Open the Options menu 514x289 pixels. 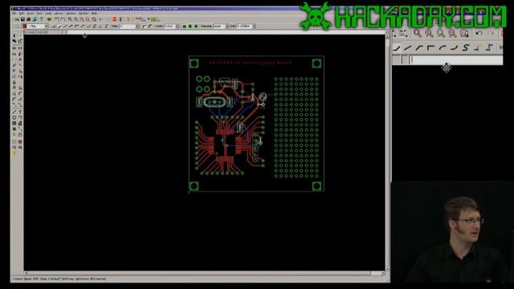[x=71, y=14]
